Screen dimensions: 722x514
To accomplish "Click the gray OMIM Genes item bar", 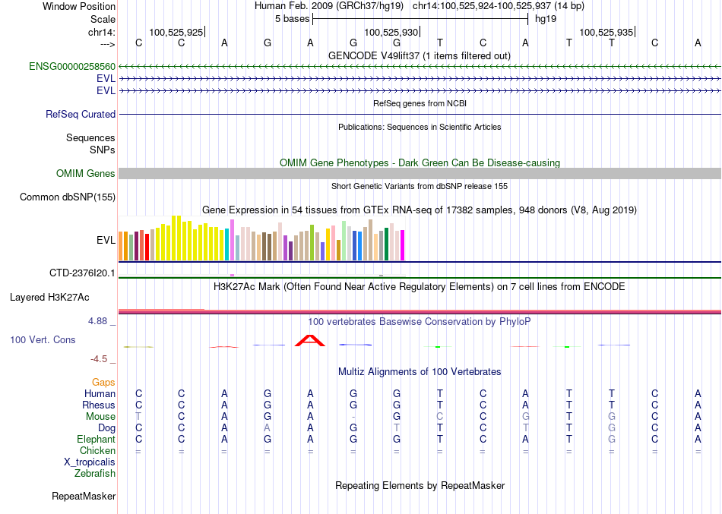I will click(x=420, y=173).
